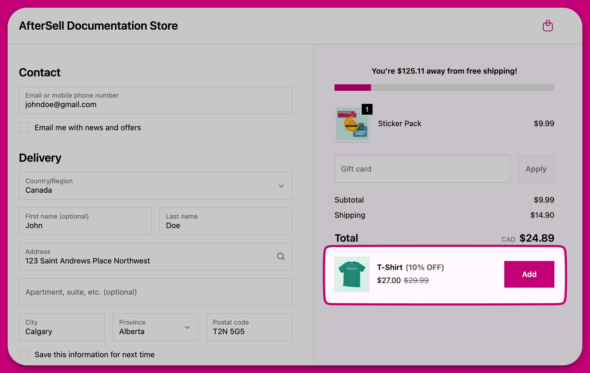Click the T-Shirt upsell product image
This screenshot has width=590, height=373.
[x=352, y=274]
